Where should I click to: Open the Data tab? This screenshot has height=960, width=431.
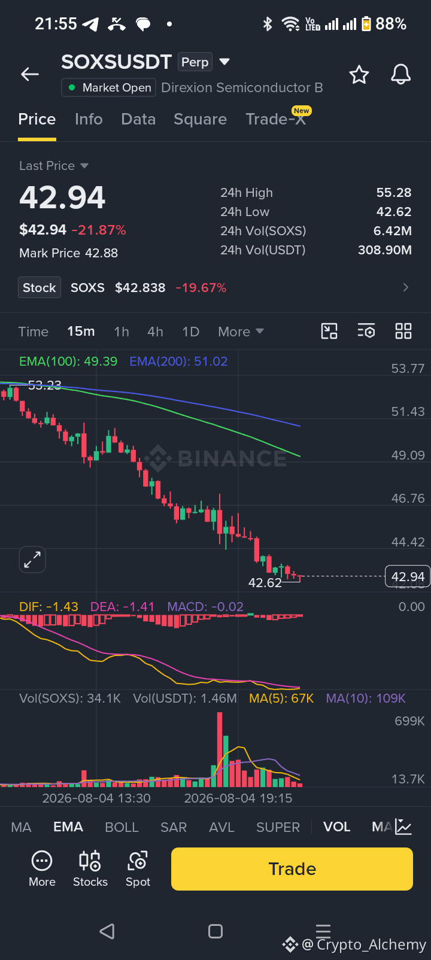pyautogui.click(x=138, y=119)
